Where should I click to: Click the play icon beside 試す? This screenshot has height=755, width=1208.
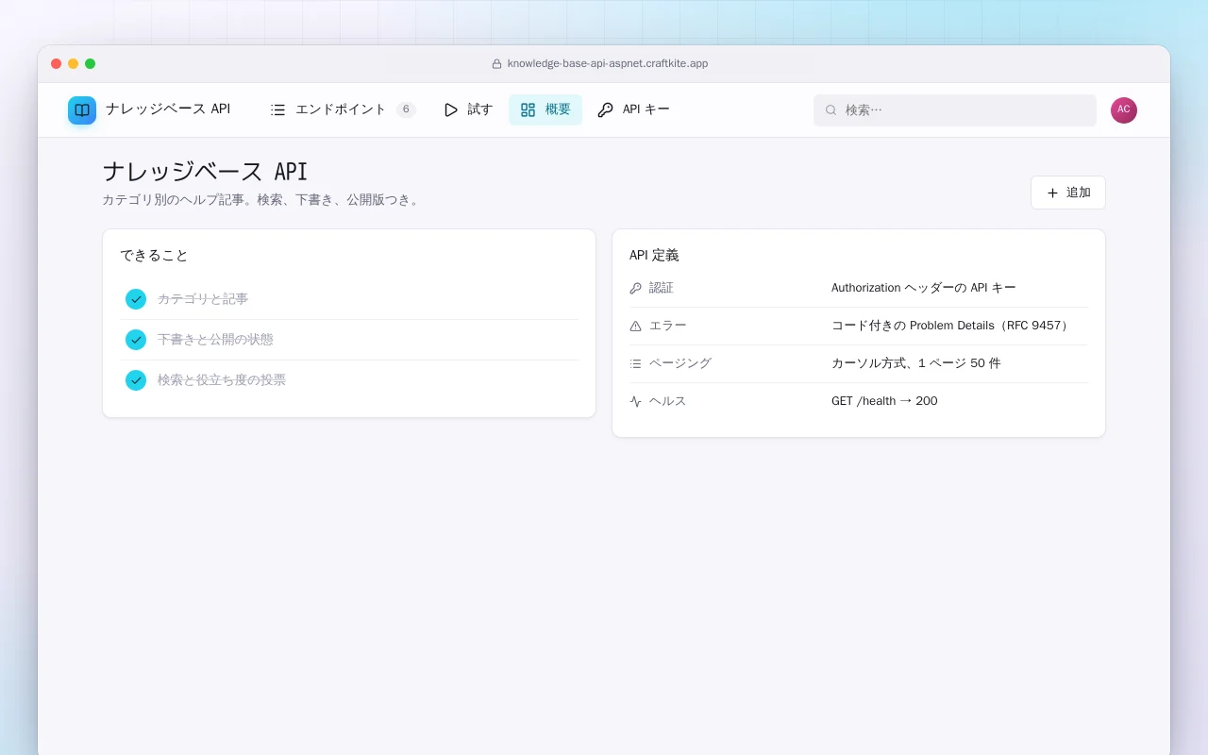click(x=451, y=109)
